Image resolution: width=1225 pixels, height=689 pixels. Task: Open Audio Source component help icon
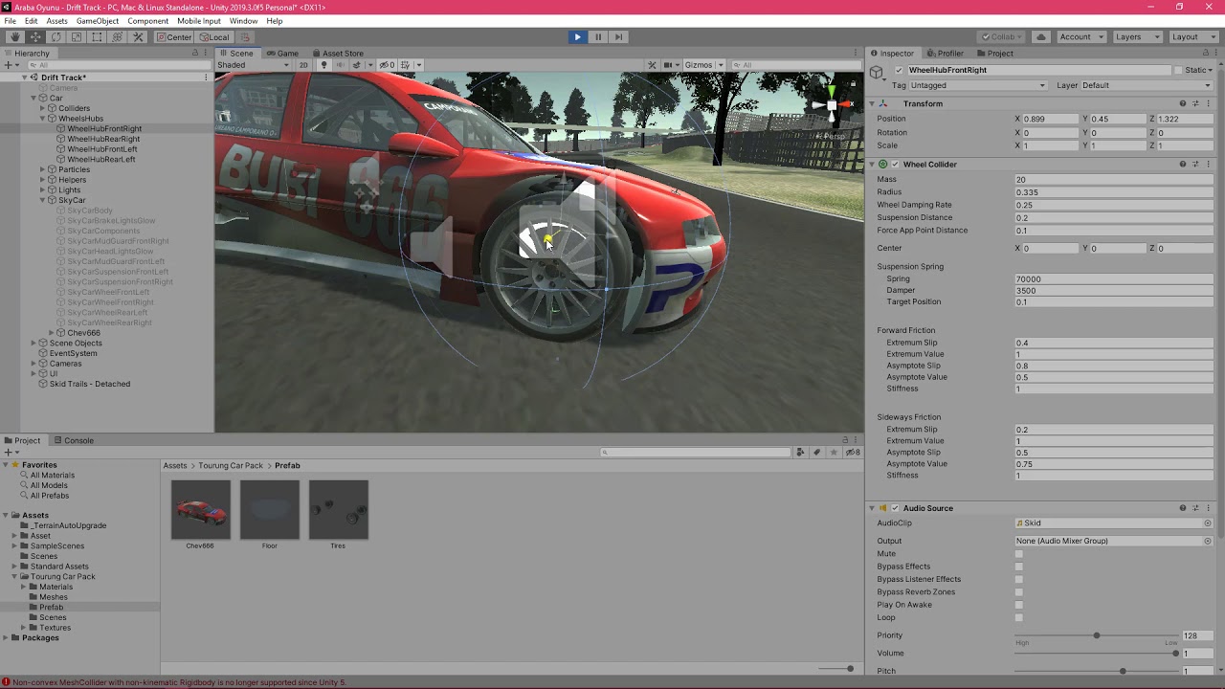pos(1183,508)
